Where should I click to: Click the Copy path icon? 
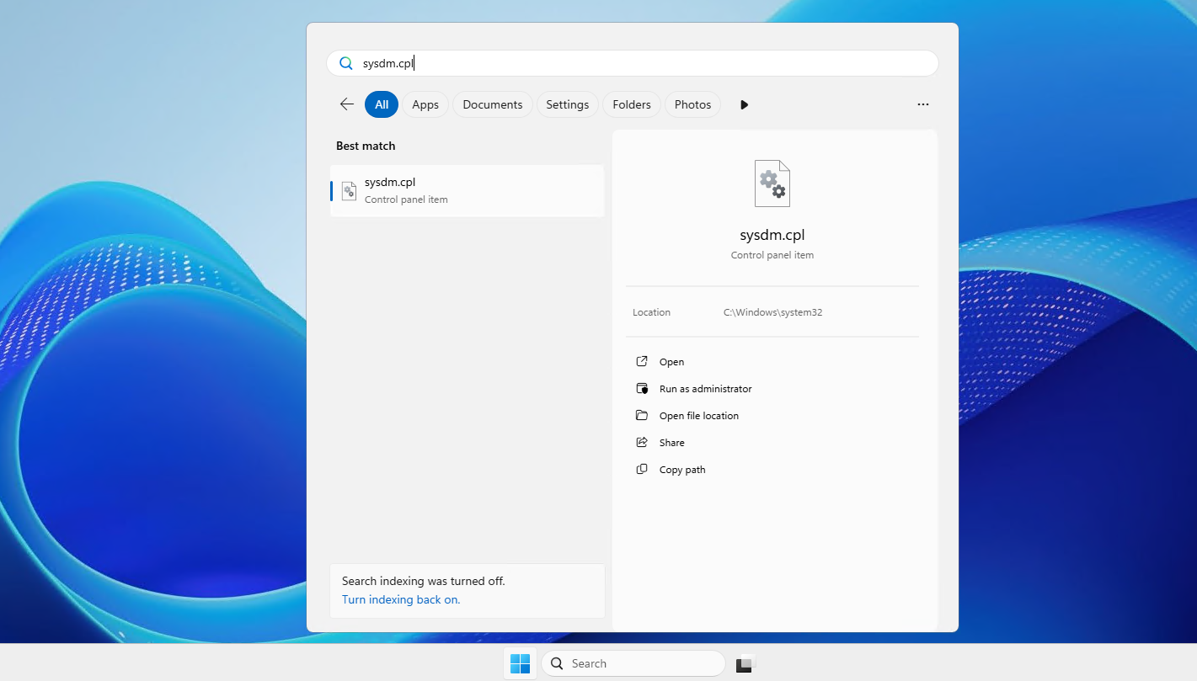(642, 469)
